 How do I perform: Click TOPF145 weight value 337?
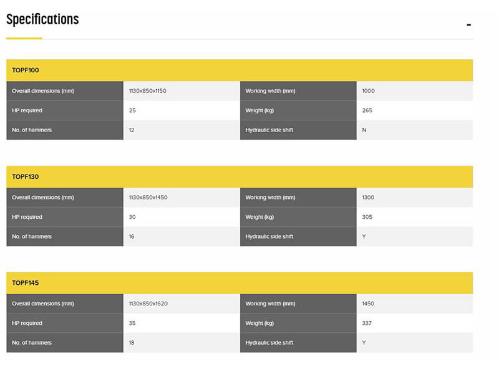point(367,323)
